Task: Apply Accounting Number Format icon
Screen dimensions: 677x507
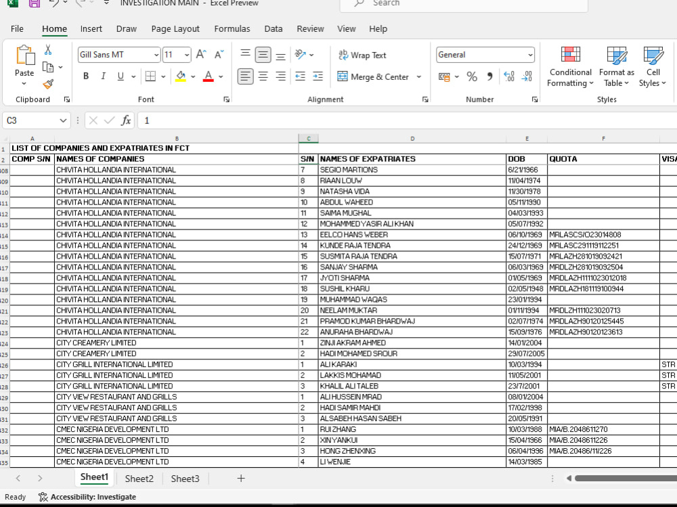Action: pos(444,77)
